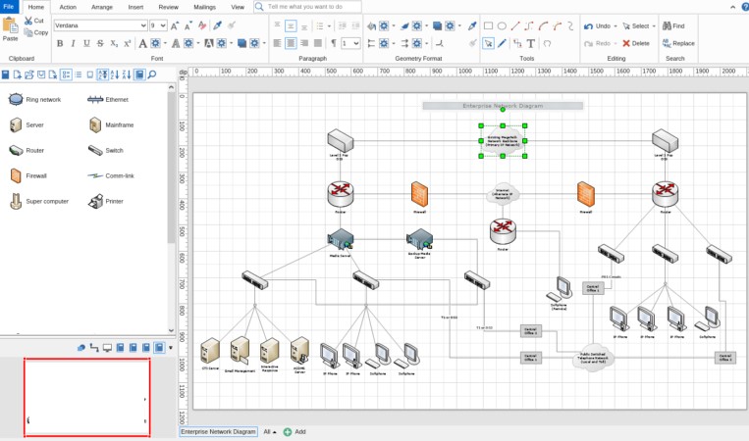Select the Super computer shape
Viewport: 749px width, 441px height.
(x=39, y=201)
